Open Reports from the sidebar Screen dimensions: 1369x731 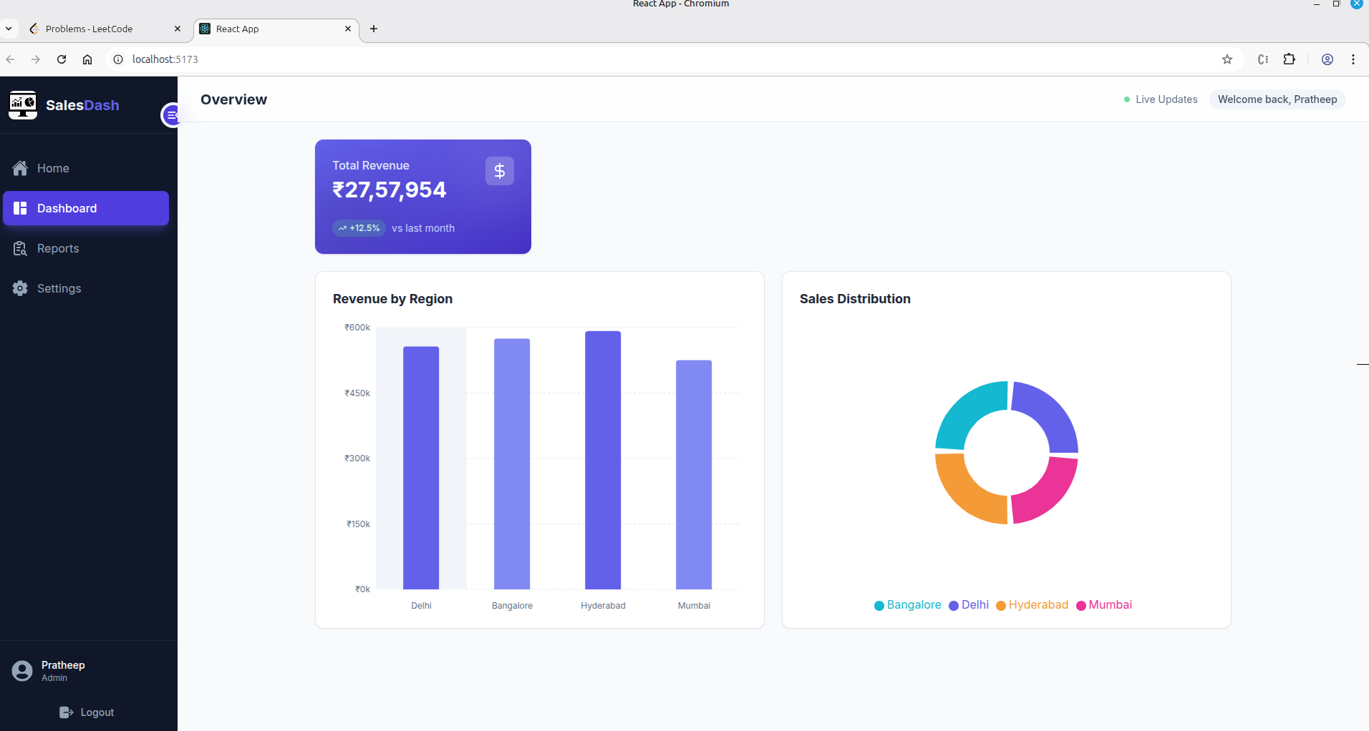57,248
